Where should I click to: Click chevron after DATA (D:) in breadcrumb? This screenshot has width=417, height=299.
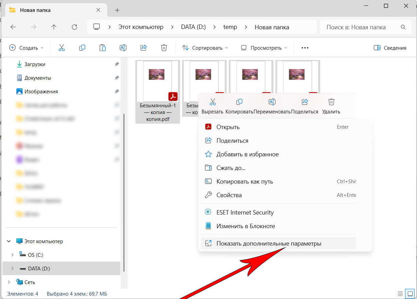(x=214, y=27)
